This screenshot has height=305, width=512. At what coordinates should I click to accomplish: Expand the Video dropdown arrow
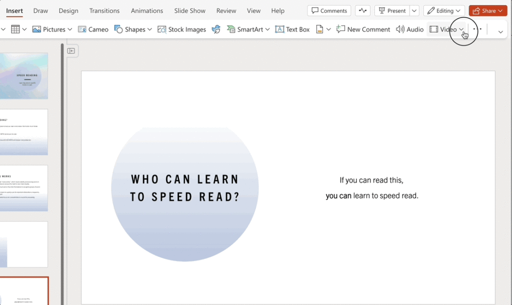pyautogui.click(x=461, y=30)
